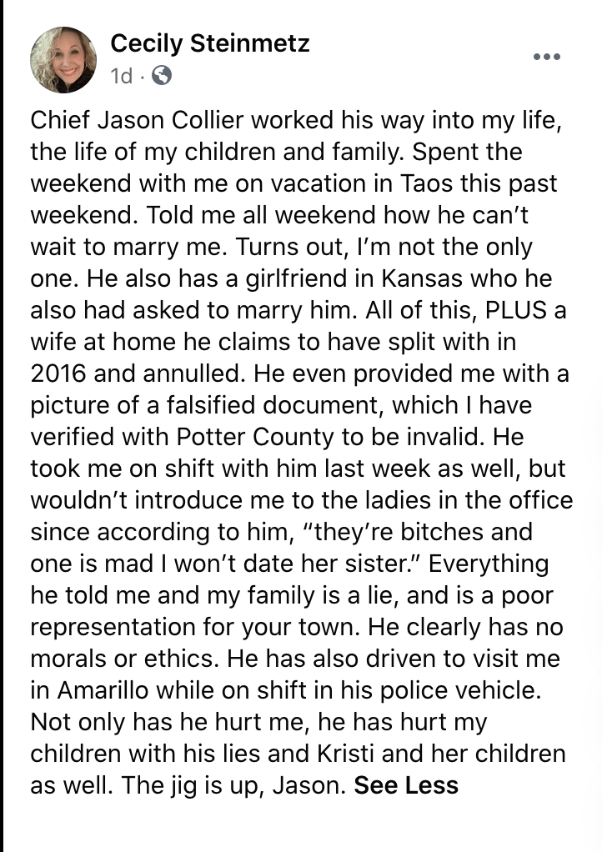Click the capitalized word "PLUS"
Image resolution: width=602 pixels, height=852 pixels.
518,310
